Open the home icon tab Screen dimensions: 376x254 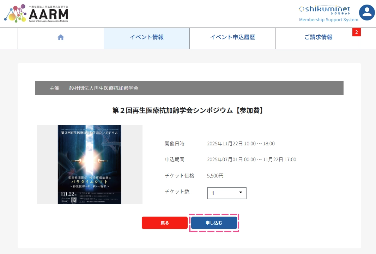click(61, 38)
